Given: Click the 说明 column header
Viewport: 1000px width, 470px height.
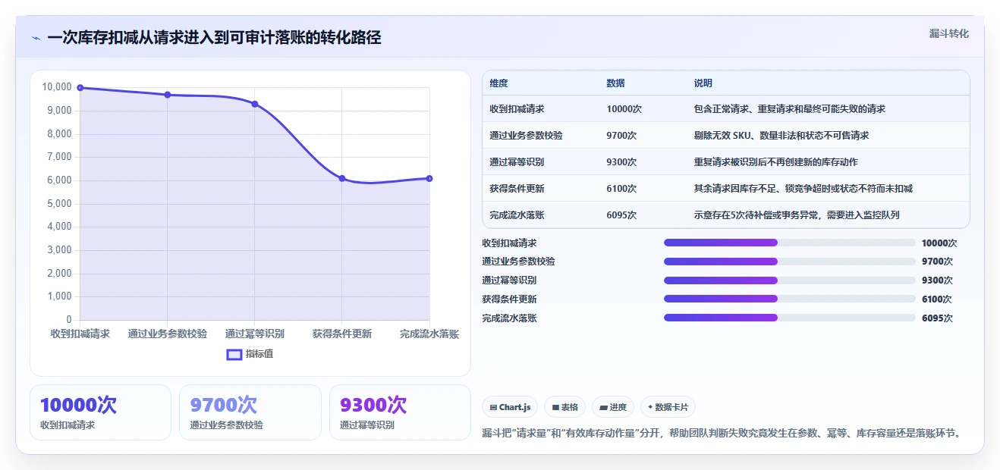Looking at the screenshot, I should (x=703, y=83).
